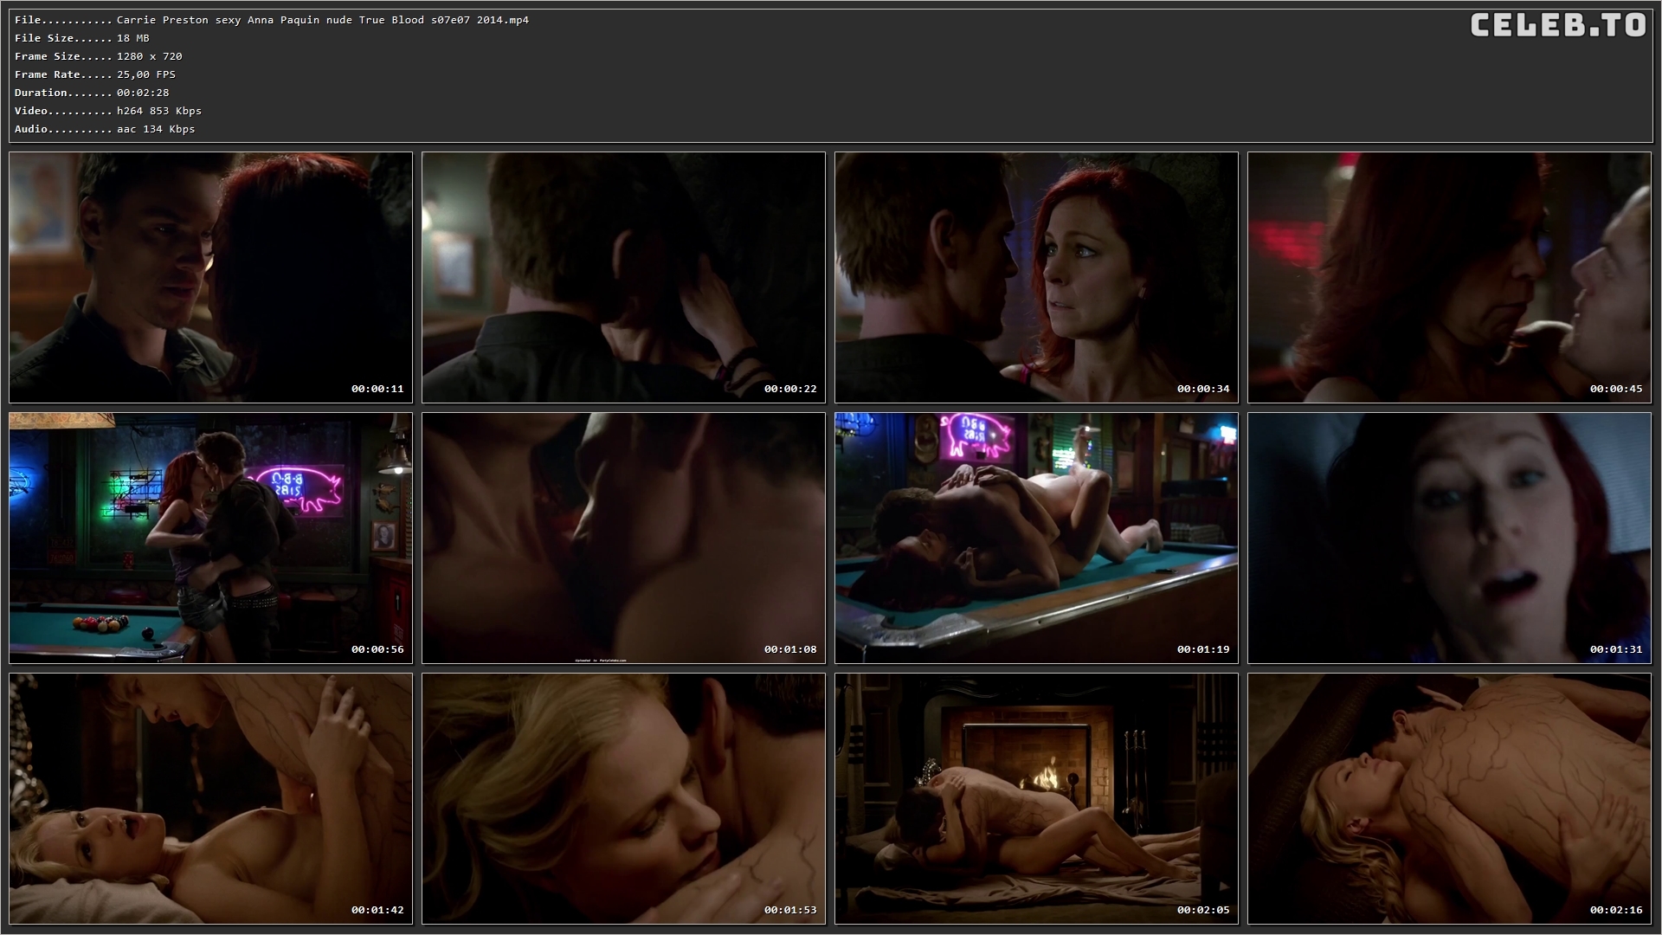Select the thumbnail stamped 00:00:45
Screen dimensions: 1662x935
pos(1449,278)
